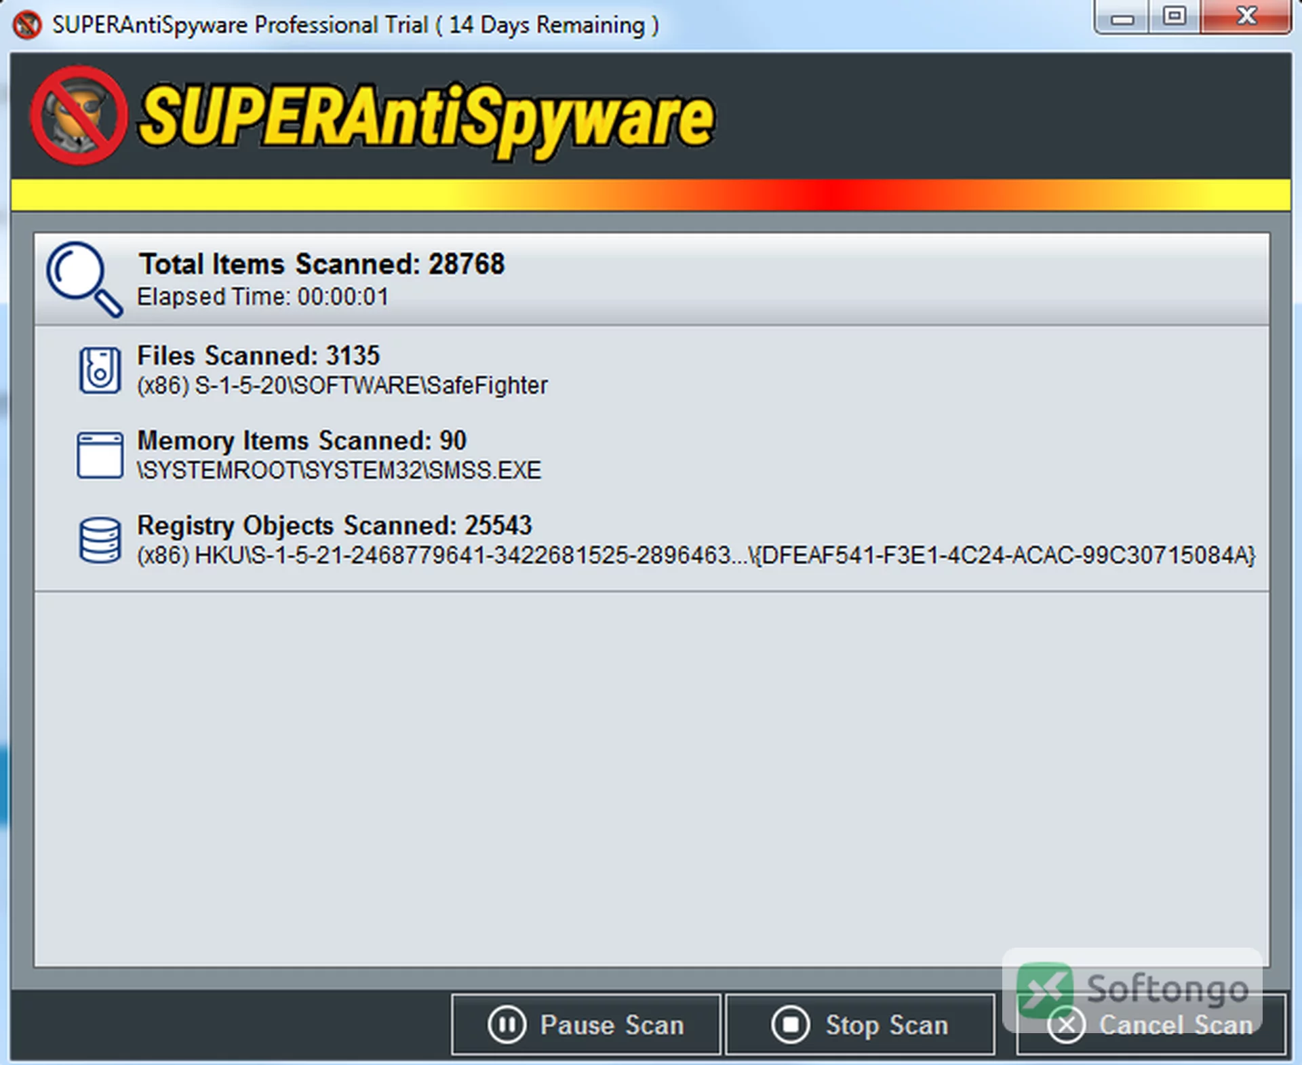Image resolution: width=1302 pixels, height=1065 pixels.
Task: Click the Registry Objects database icon
Action: coord(100,540)
